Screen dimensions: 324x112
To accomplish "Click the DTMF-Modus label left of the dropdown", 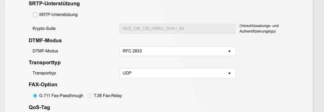I will (x=45, y=51).
